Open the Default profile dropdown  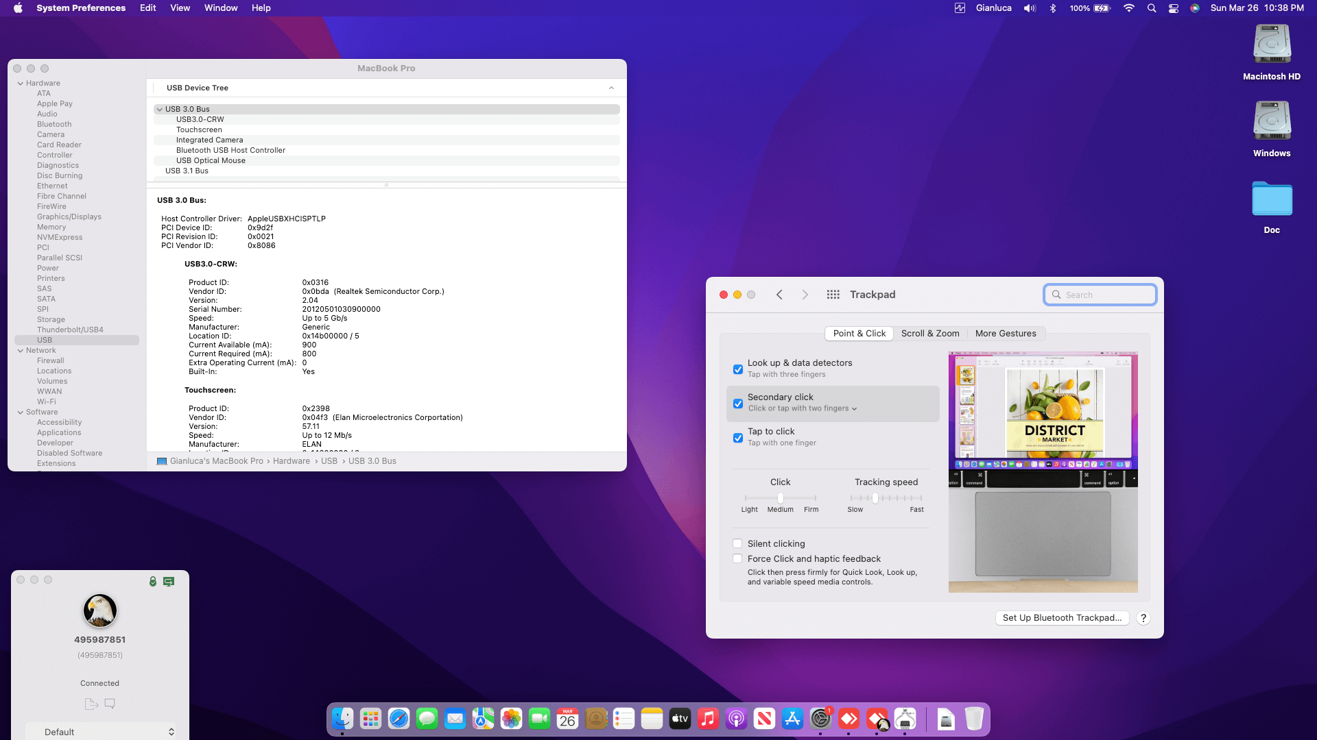100,732
